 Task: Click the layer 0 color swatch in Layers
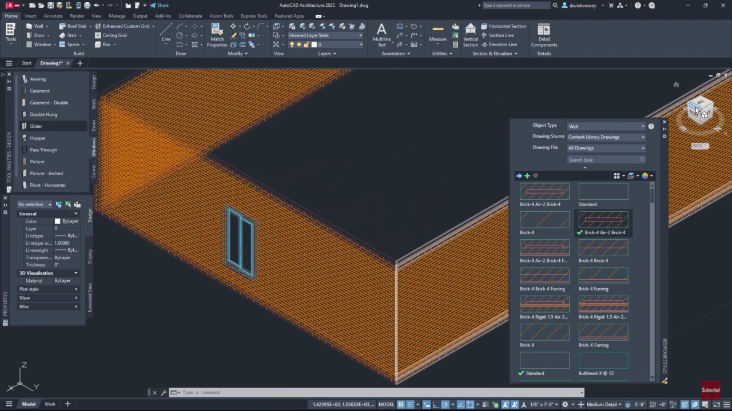coord(314,45)
